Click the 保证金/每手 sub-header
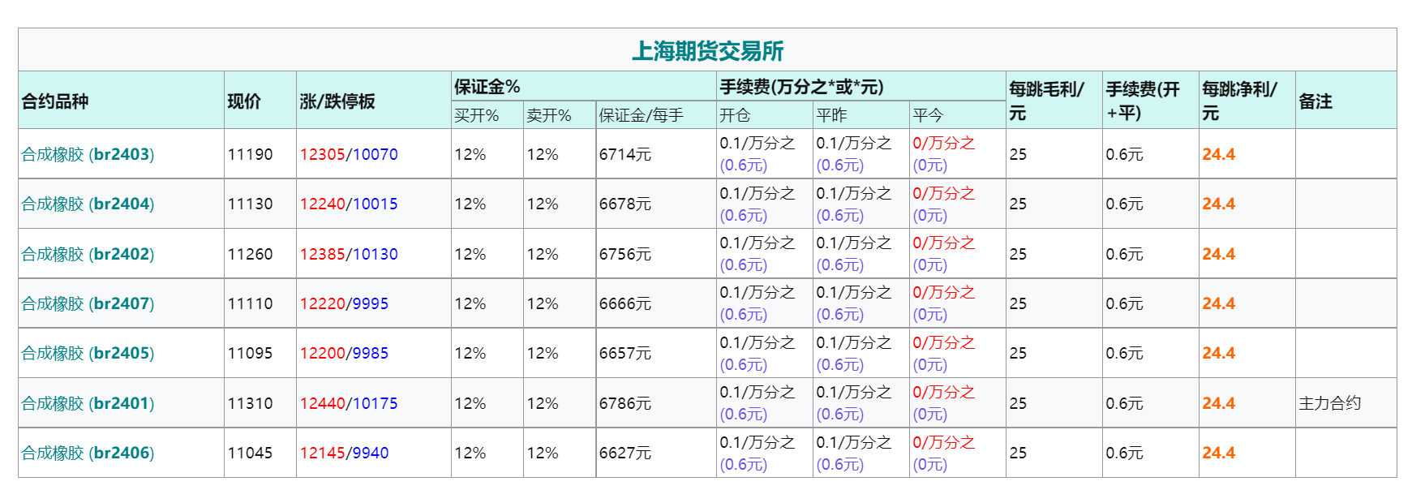This screenshot has width=1412, height=490. click(x=641, y=115)
